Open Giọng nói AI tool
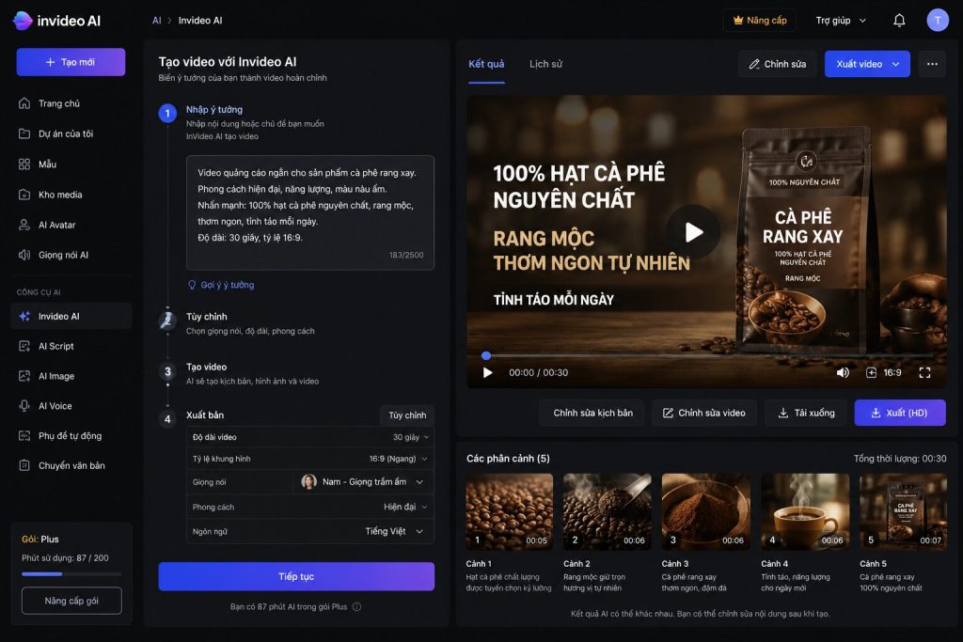 point(63,255)
